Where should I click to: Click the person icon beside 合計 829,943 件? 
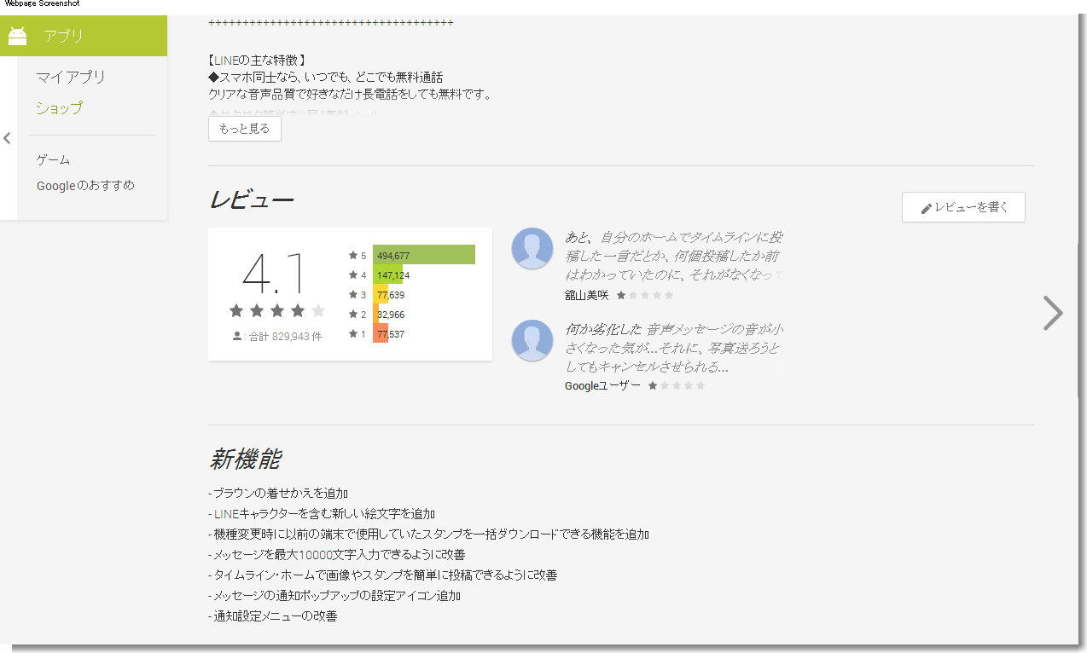(x=237, y=336)
